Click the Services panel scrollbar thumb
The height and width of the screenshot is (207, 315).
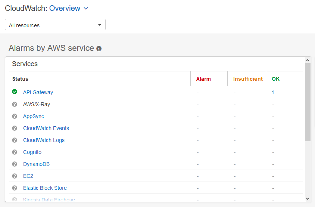click(308, 102)
